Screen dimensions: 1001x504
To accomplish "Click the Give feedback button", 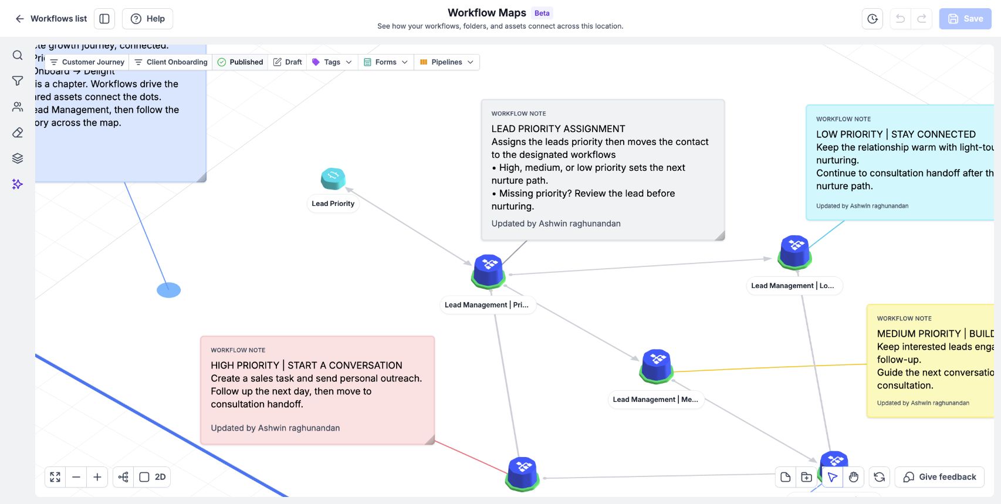I will click(x=939, y=477).
